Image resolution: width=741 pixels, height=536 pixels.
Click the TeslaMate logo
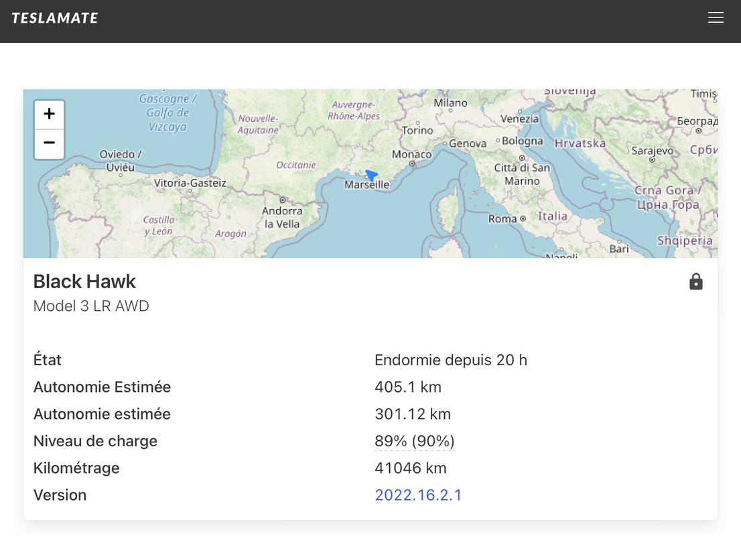(55, 18)
